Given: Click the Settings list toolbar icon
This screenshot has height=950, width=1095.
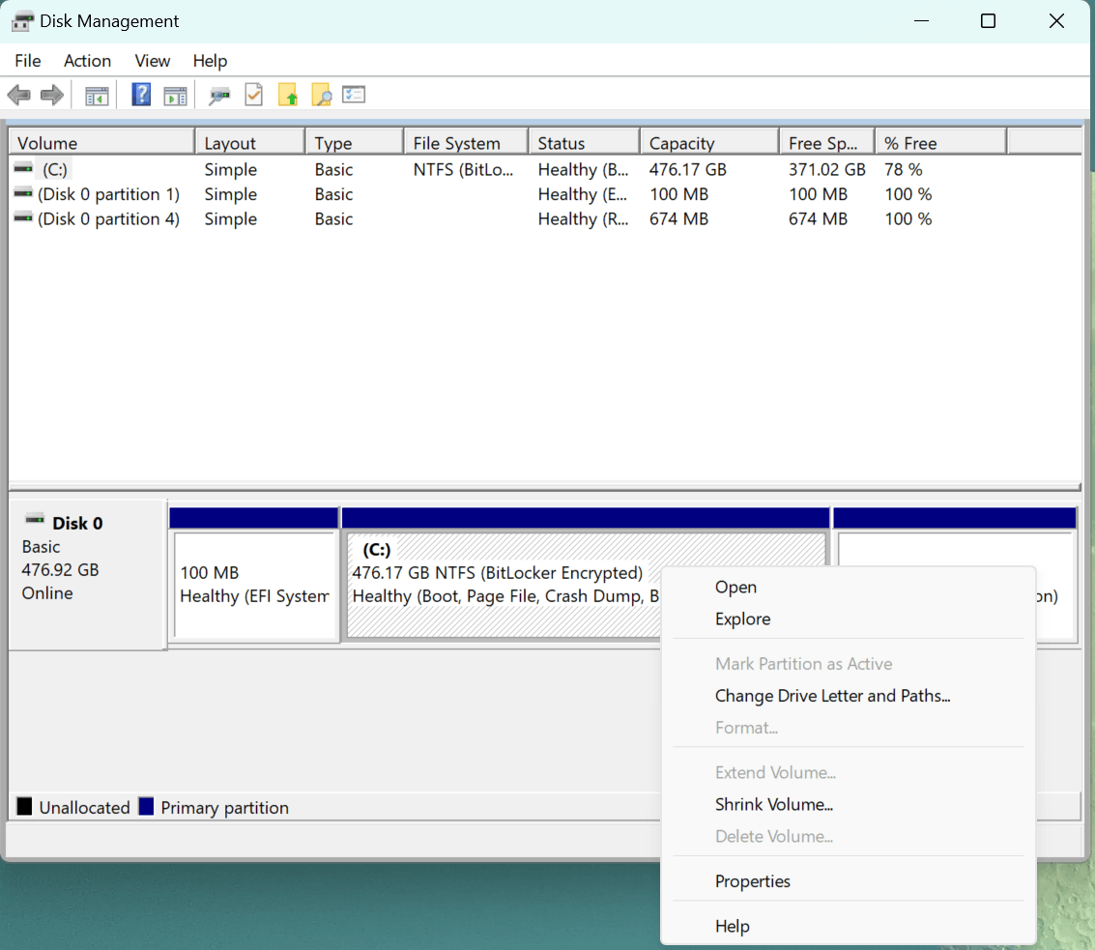Looking at the screenshot, I should pyautogui.click(x=354, y=95).
